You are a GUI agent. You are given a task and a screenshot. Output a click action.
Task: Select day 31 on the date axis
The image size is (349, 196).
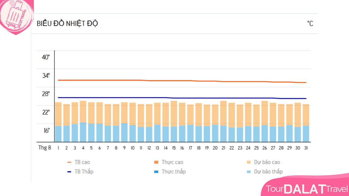[306, 148]
